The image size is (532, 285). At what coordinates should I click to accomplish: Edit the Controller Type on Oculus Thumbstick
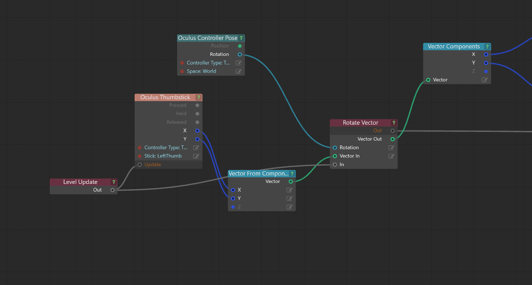196,147
